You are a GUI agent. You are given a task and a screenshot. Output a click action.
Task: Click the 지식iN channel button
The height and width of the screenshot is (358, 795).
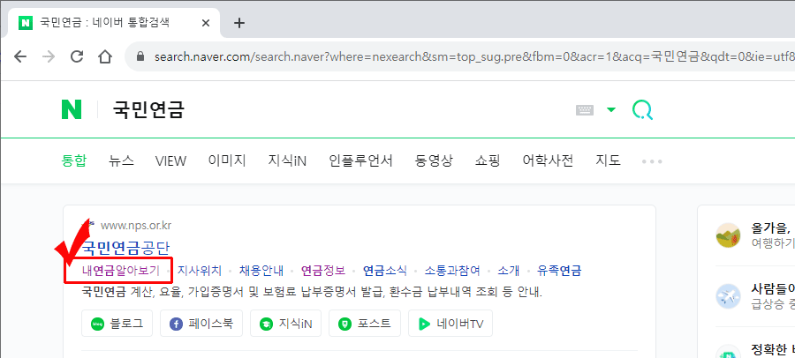[x=285, y=323]
